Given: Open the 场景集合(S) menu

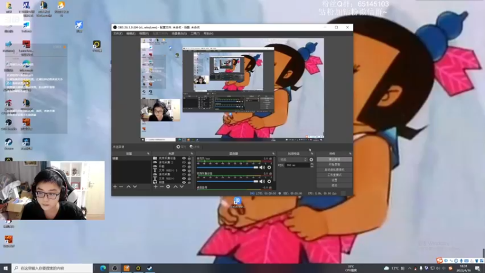Looking at the screenshot, I should coord(179,33).
